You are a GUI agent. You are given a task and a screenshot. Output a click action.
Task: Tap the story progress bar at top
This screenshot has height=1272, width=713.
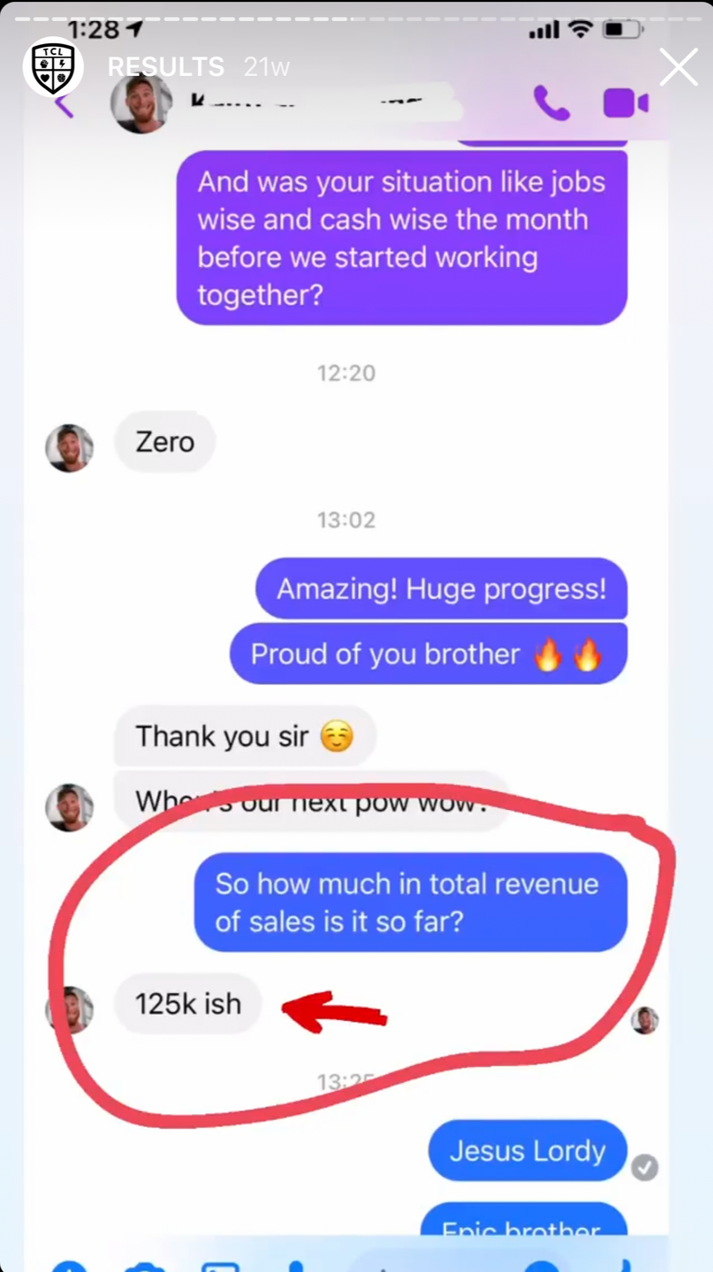coord(356,19)
